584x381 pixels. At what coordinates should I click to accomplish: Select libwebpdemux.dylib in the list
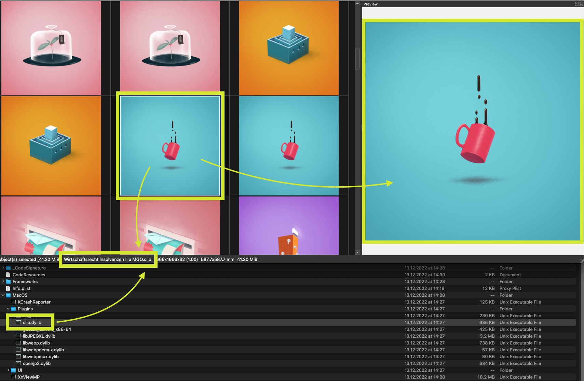[x=43, y=350]
